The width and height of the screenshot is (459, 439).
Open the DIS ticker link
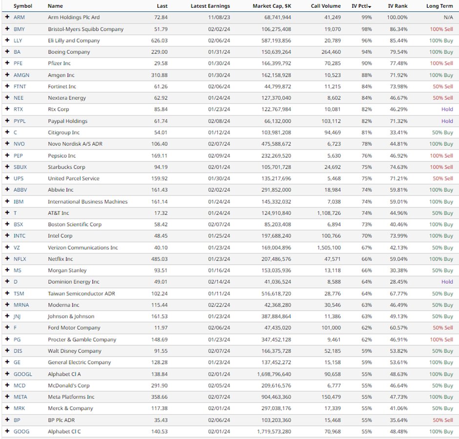(x=18, y=351)
